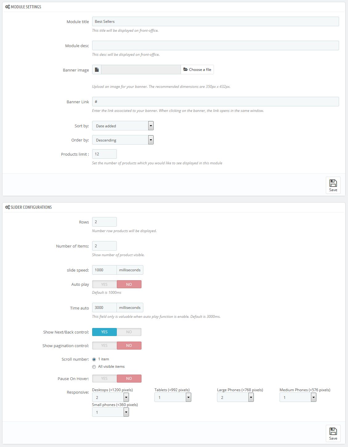Image resolution: width=348 pixels, height=447 pixels.
Task: Click the Choose a file button
Action: (197, 69)
